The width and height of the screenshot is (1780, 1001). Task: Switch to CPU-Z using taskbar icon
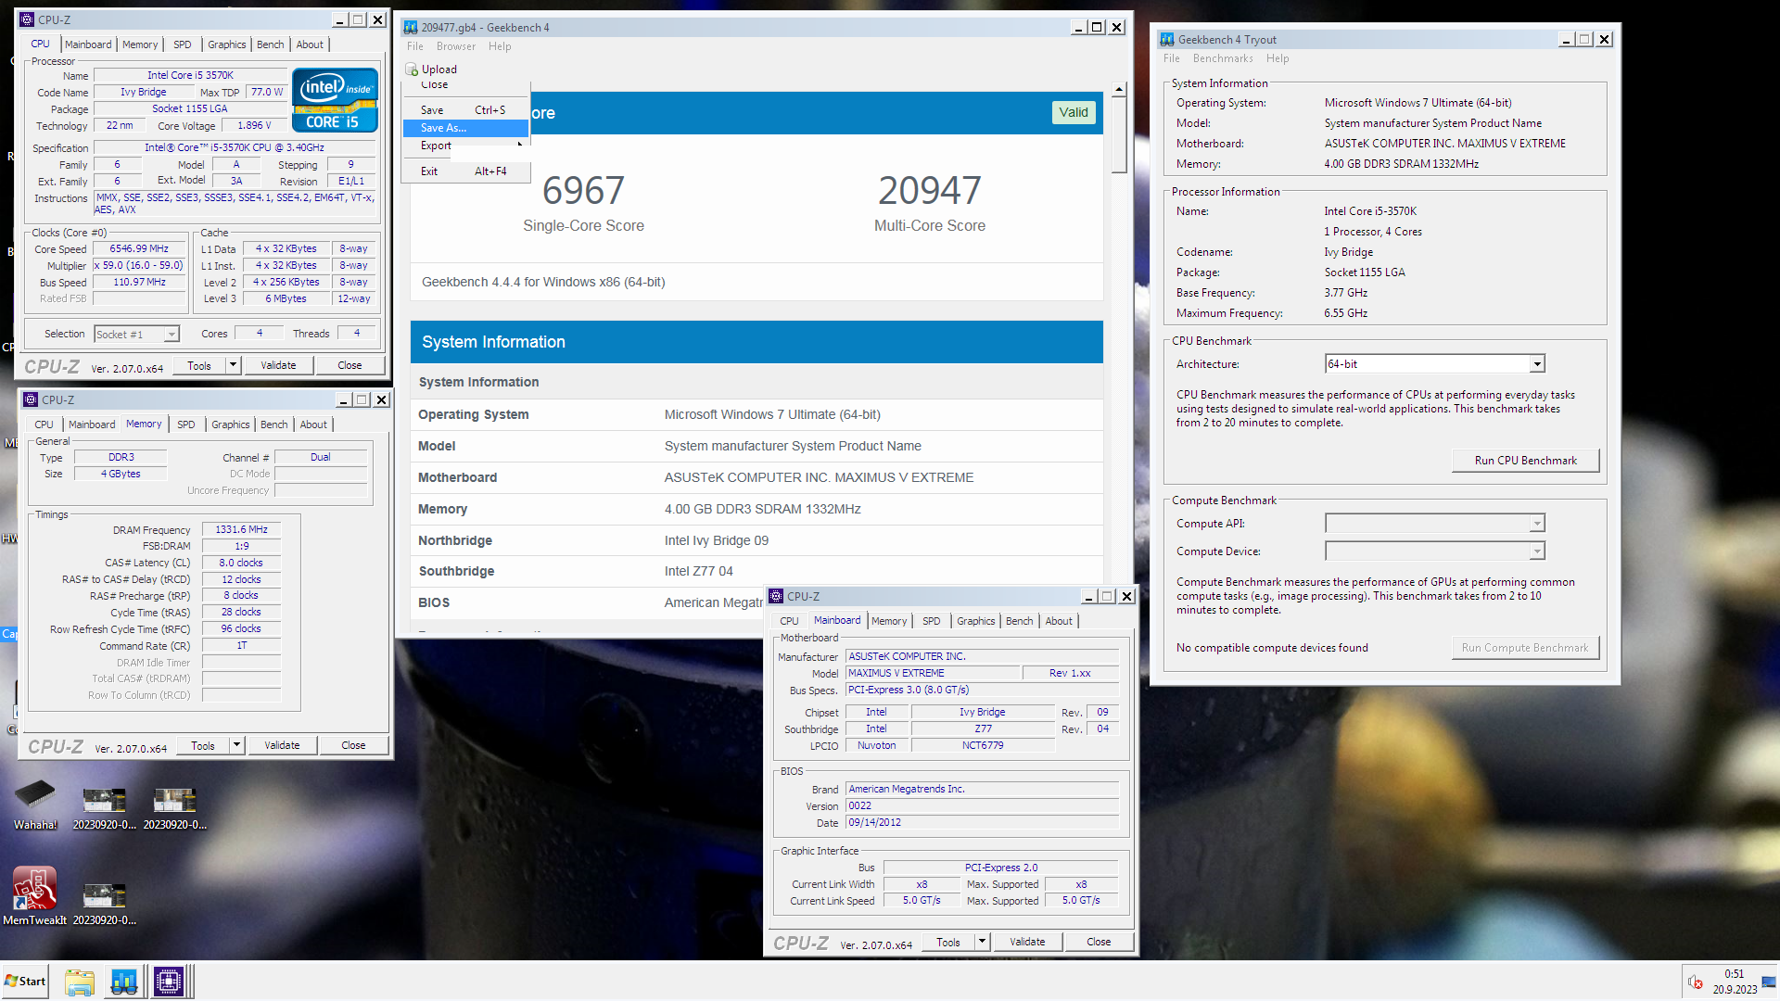coord(170,982)
